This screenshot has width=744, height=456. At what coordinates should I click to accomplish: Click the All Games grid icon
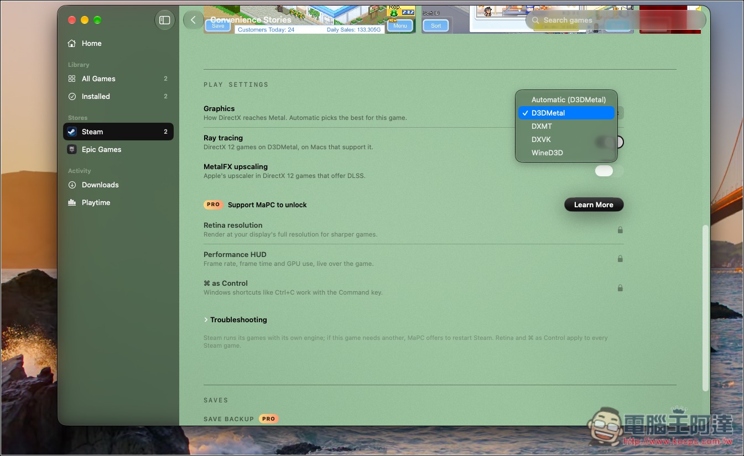(72, 78)
